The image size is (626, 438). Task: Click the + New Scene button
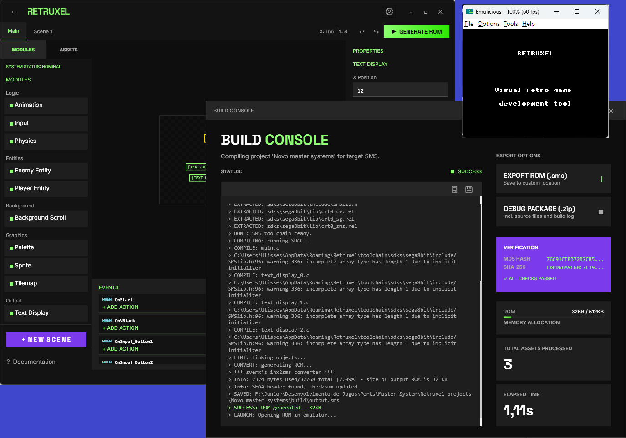tap(46, 339)
